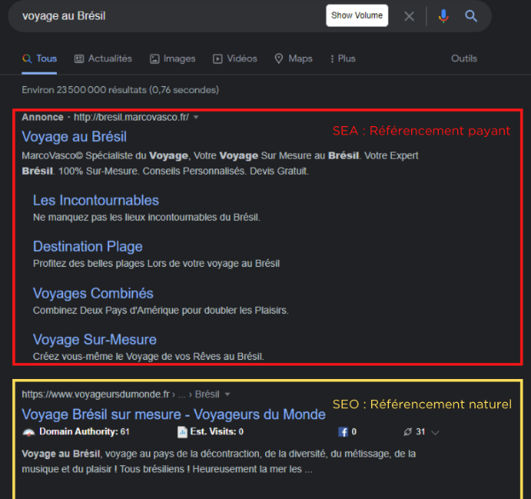Click the Environ 23 500 000 résultats text
Viewport: 531px width, 499px height.
(120, 90)
